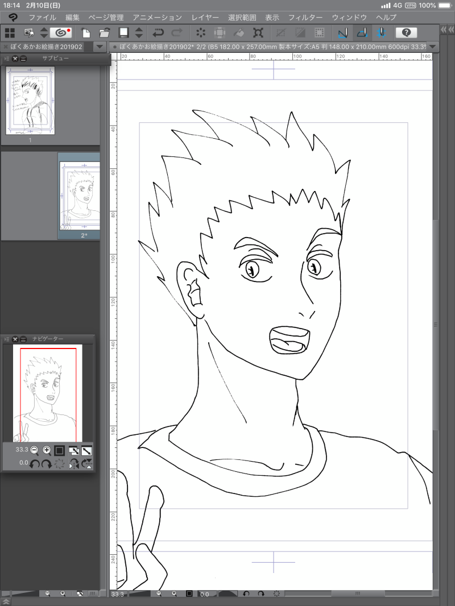
Task: Toggle snap to grid
Action: pyautogui.click(x=381, y=33)
